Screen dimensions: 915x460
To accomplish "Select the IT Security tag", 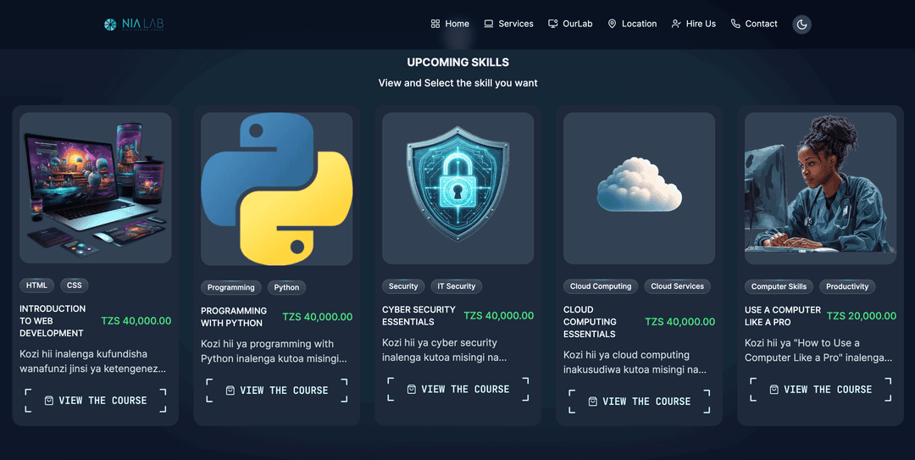I will 457,286.
